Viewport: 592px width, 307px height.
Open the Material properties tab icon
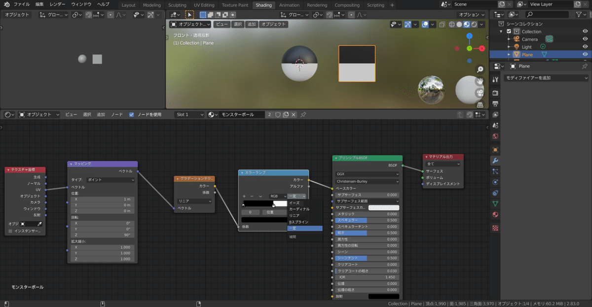495,215
